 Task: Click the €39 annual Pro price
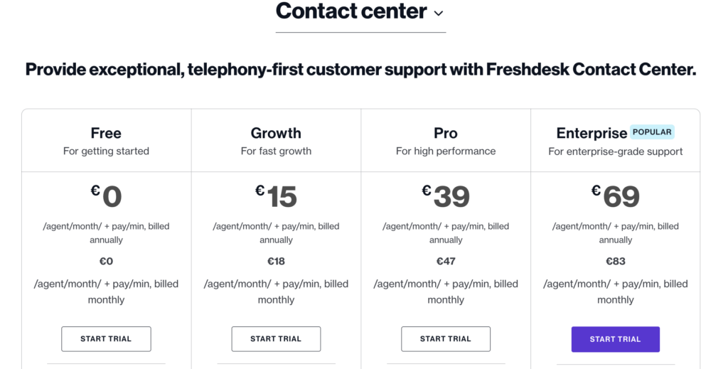tap(446, 196)
